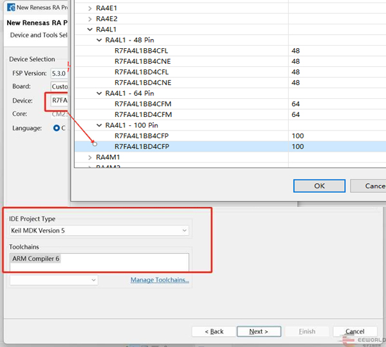Viewport: 386px width, 347px height.
Task: Click the RA4E1 family label
Action: (106, 8)
